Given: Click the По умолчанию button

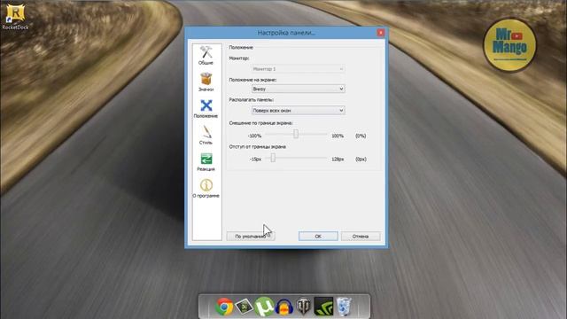Looking at the screenshot, I should click(x=251, y=237).
